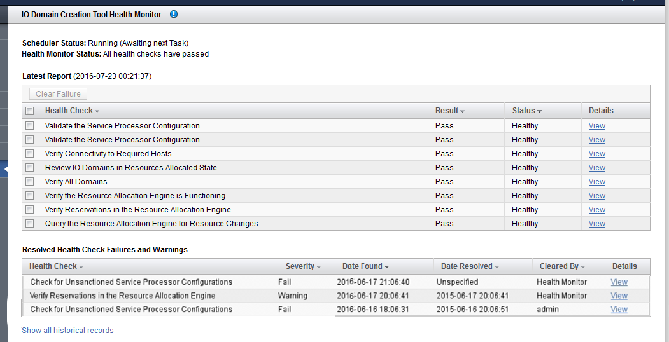
Task: Select the Verify Reservations in Resource Allocation Engine row checkbox
Action: 29,210
